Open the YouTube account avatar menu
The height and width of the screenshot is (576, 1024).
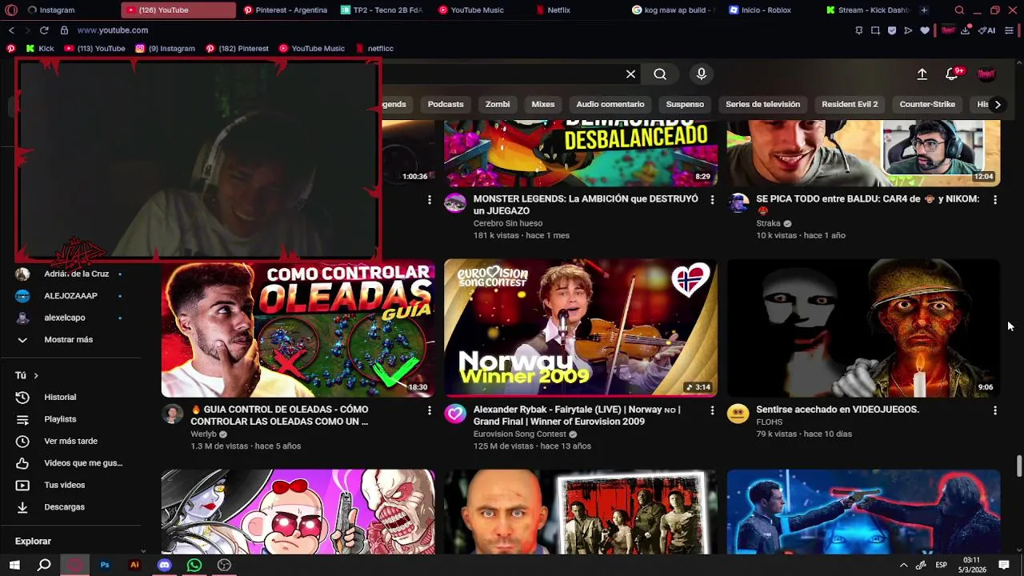[x=986, y=74]
